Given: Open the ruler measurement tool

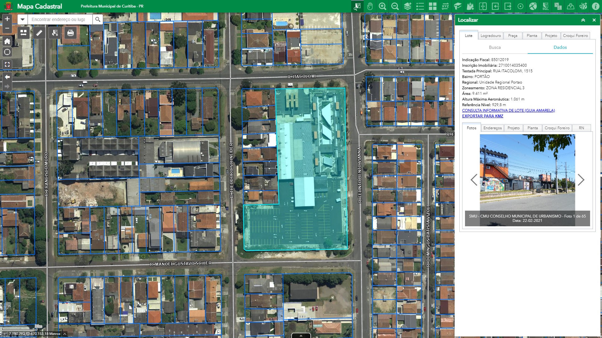Looking at the screenshot, I should click(39, 33).
